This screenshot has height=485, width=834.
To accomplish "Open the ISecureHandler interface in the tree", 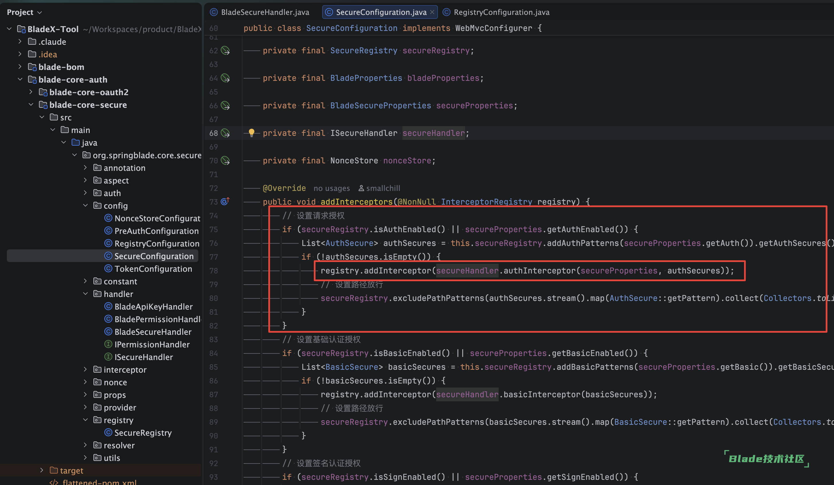I will click(143, 357).
